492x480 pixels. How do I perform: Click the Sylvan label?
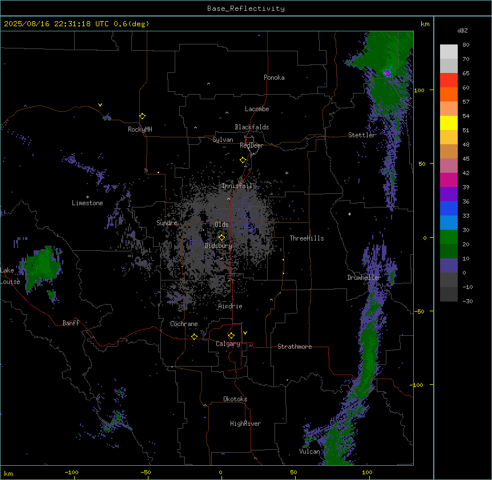click(223, 140)
